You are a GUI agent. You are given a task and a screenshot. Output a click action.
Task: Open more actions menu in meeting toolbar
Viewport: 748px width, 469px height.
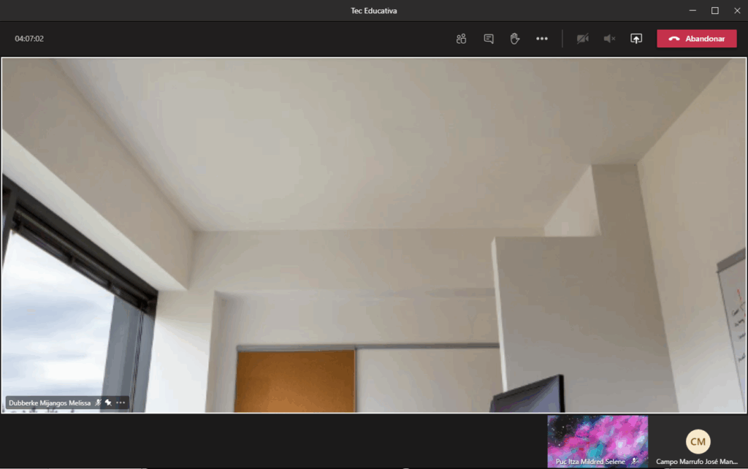[542, 39]
